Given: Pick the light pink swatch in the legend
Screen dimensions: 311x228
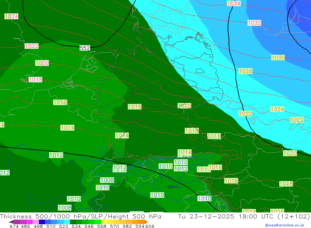Looking at the screenshot, I should point(36,222).
